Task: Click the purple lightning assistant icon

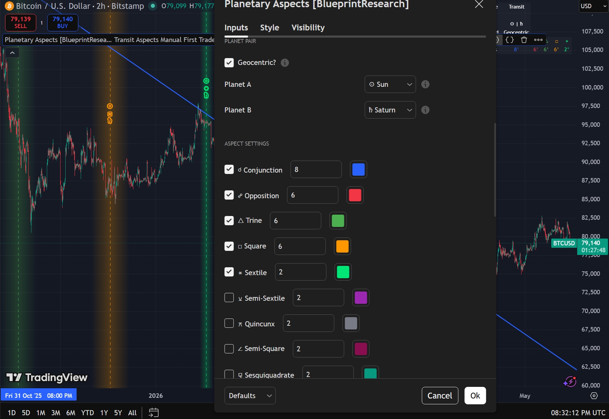Action: point(570,381)
